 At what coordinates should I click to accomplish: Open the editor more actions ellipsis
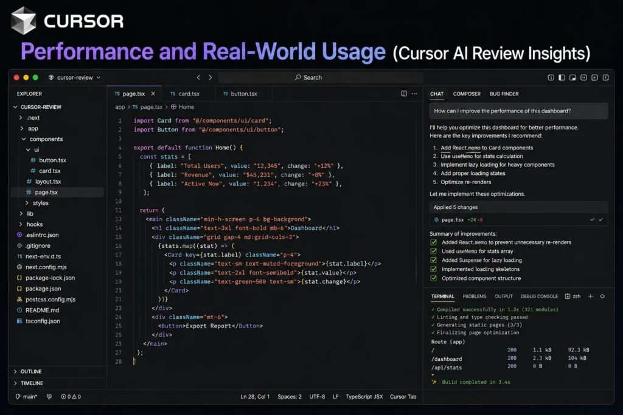point(414,94)
